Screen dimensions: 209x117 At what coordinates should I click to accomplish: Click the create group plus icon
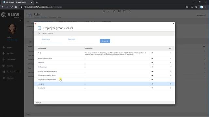[39, 33]
